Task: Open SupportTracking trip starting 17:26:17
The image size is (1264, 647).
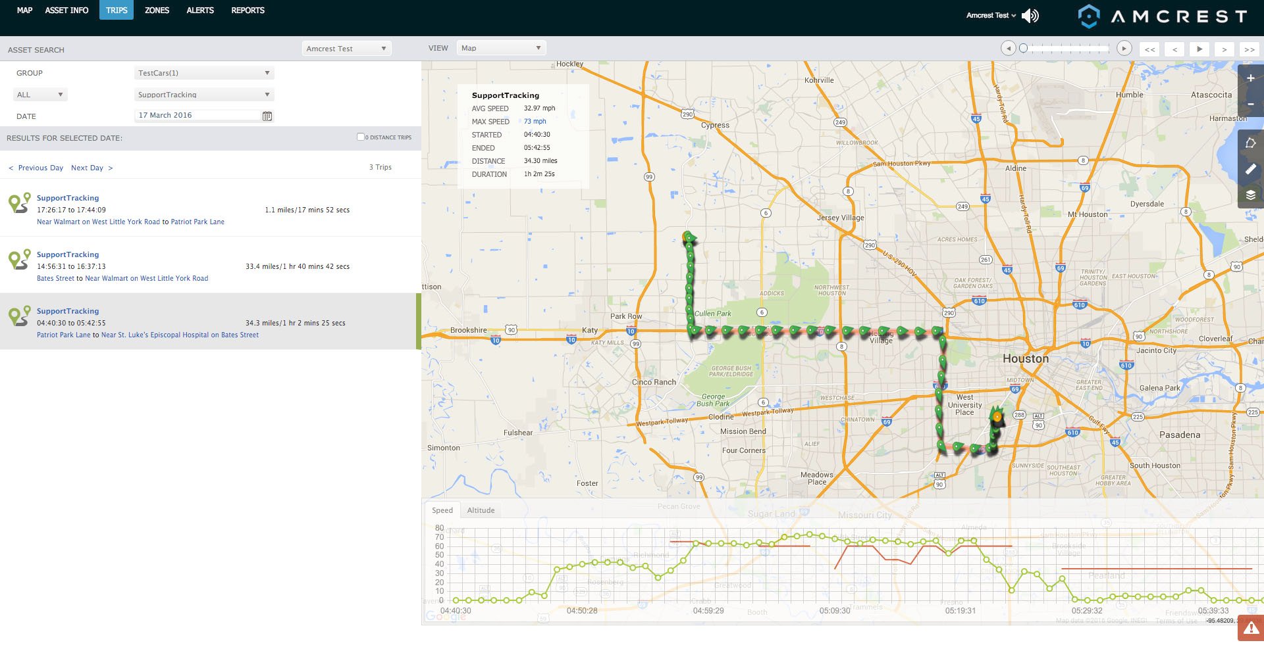Action: [x=68, y=198]
